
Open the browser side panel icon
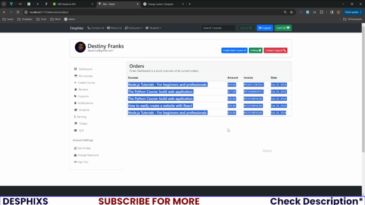pos(331,12)
